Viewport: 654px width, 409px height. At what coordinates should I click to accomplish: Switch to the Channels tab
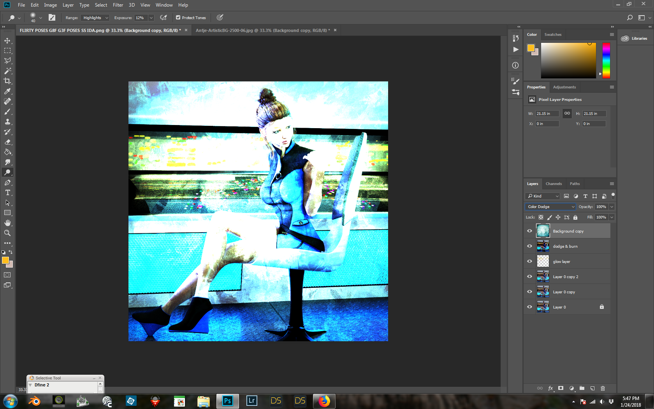pyautogui.click(x=554, y=183)
